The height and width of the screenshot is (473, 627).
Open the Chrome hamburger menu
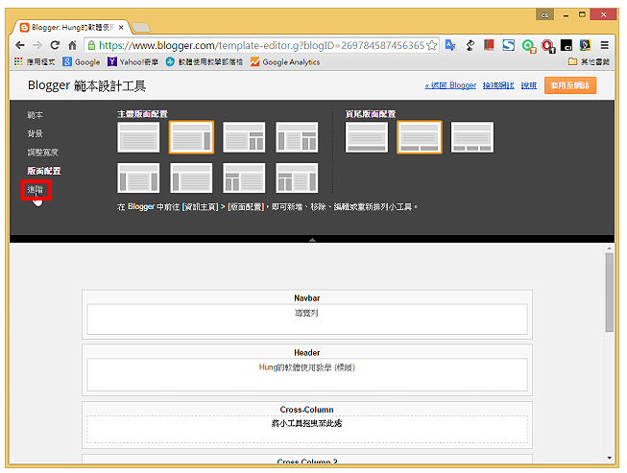(604, 45)
